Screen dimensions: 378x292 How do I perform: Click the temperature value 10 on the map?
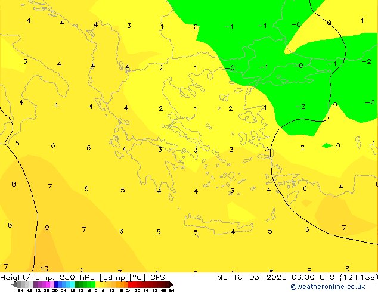point(44,269)
